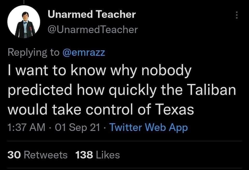The height and width of the screenshot is (170, 249).
Task: Click the like count number 138
Action: [84, 155]
